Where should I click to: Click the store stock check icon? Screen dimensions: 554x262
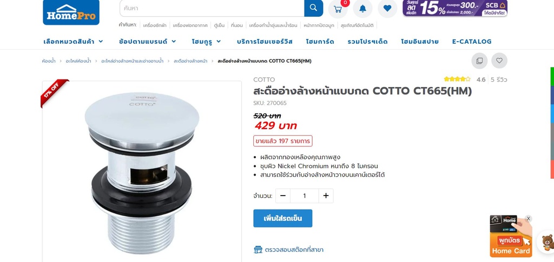click(x=258, y=250)
